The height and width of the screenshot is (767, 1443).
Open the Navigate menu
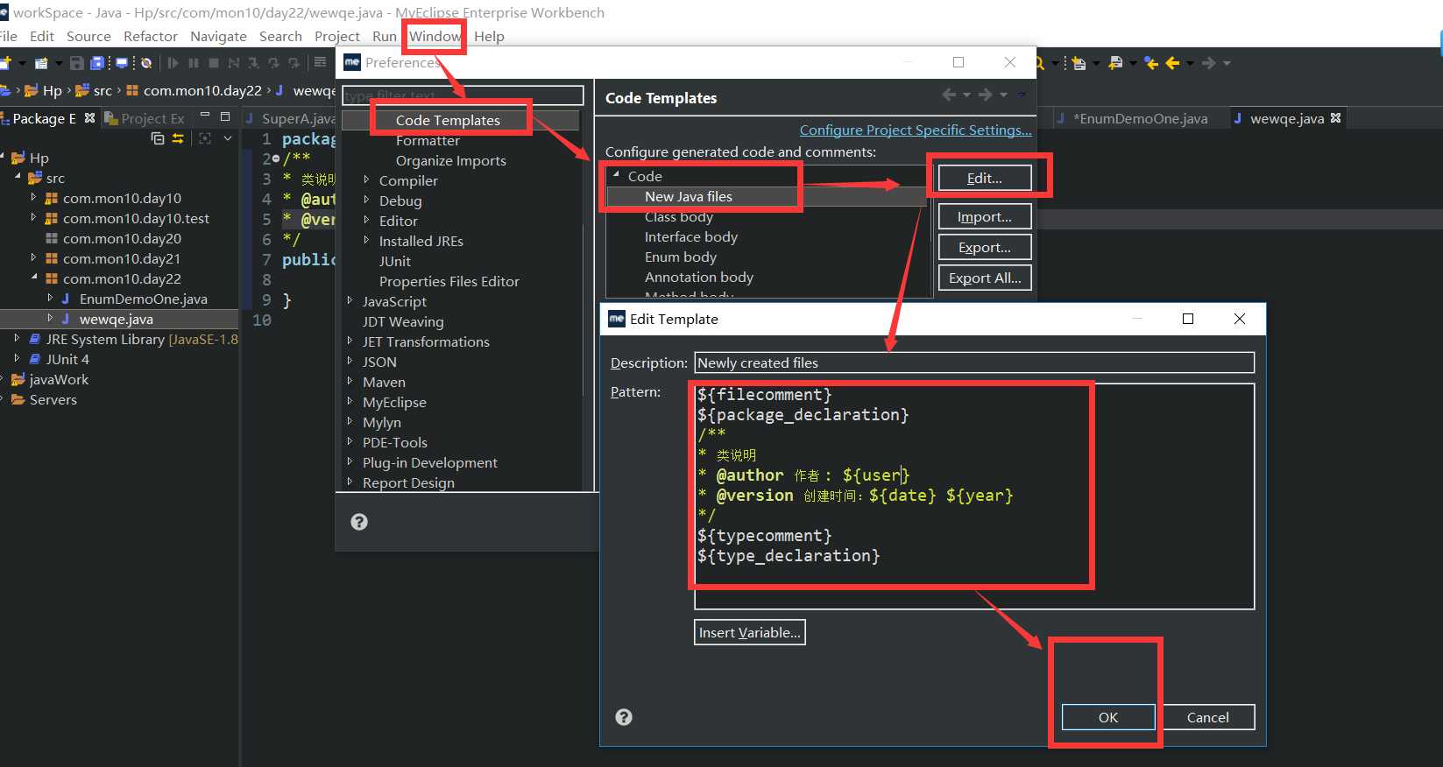[218, 36]
